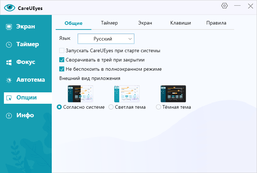Image resolution: width=257 pixels, height=173 pixels.
Task: Click the light theme preview thumbnail
Action: point(127,94)
